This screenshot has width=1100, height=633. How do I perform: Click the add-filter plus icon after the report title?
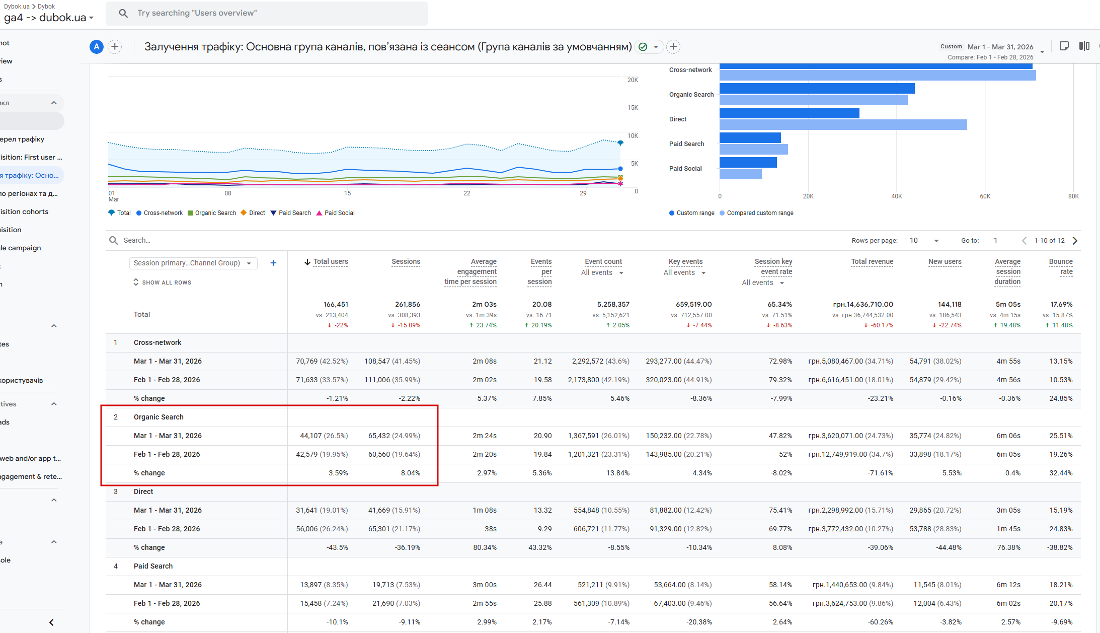pos(673,47)
